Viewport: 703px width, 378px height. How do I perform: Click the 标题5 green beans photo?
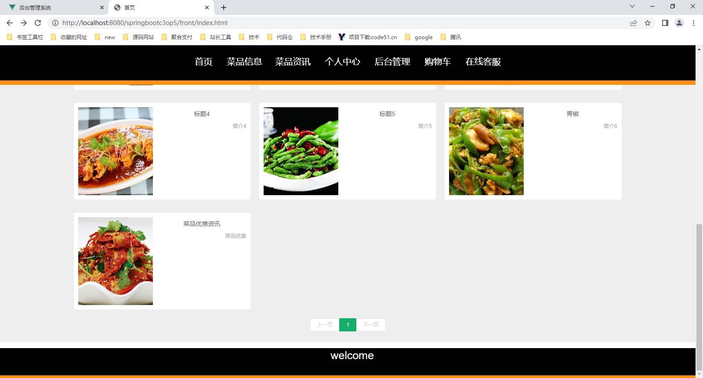pos(301,151)
